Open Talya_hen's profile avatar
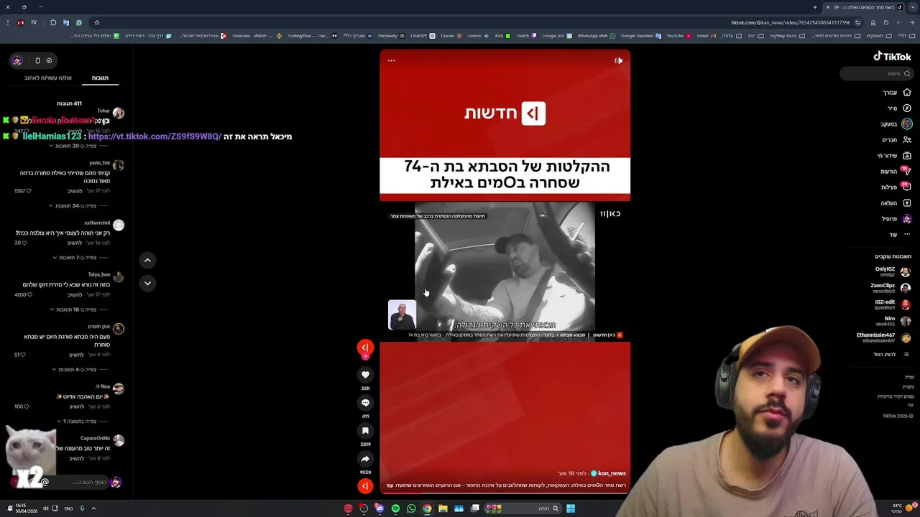Image resolution: width=920 pixels, height=517 pixels. click(119, 276)
